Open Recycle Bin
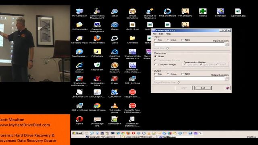This screenshot has height=145, width=258. tap(97, 66)
